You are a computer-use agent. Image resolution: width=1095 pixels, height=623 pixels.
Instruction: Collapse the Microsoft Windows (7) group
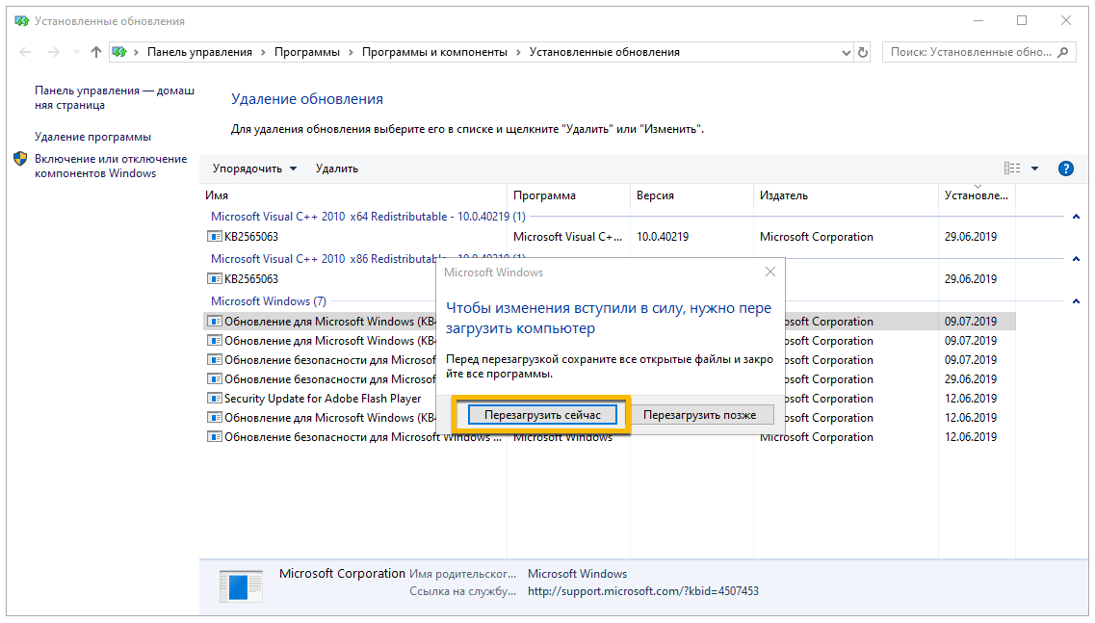(1076, 301)
